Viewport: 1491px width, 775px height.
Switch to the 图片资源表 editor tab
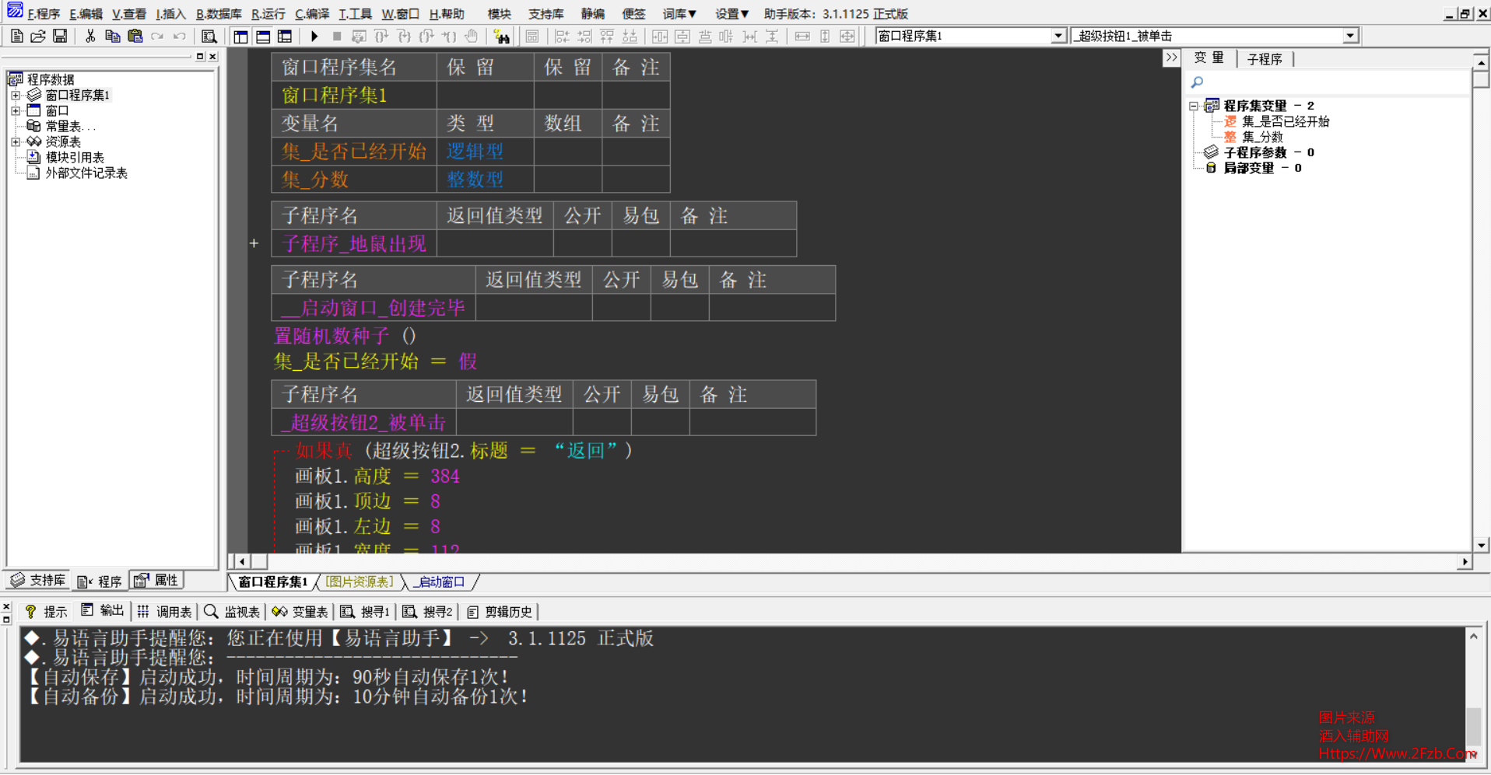coord(360,581)
